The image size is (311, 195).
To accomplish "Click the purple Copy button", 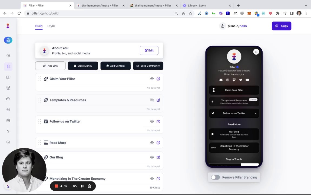I will [282, 26].
